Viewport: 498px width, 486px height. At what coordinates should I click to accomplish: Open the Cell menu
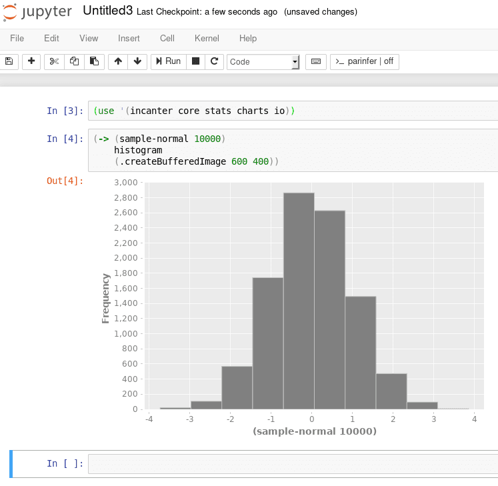(x=167, y=39)
